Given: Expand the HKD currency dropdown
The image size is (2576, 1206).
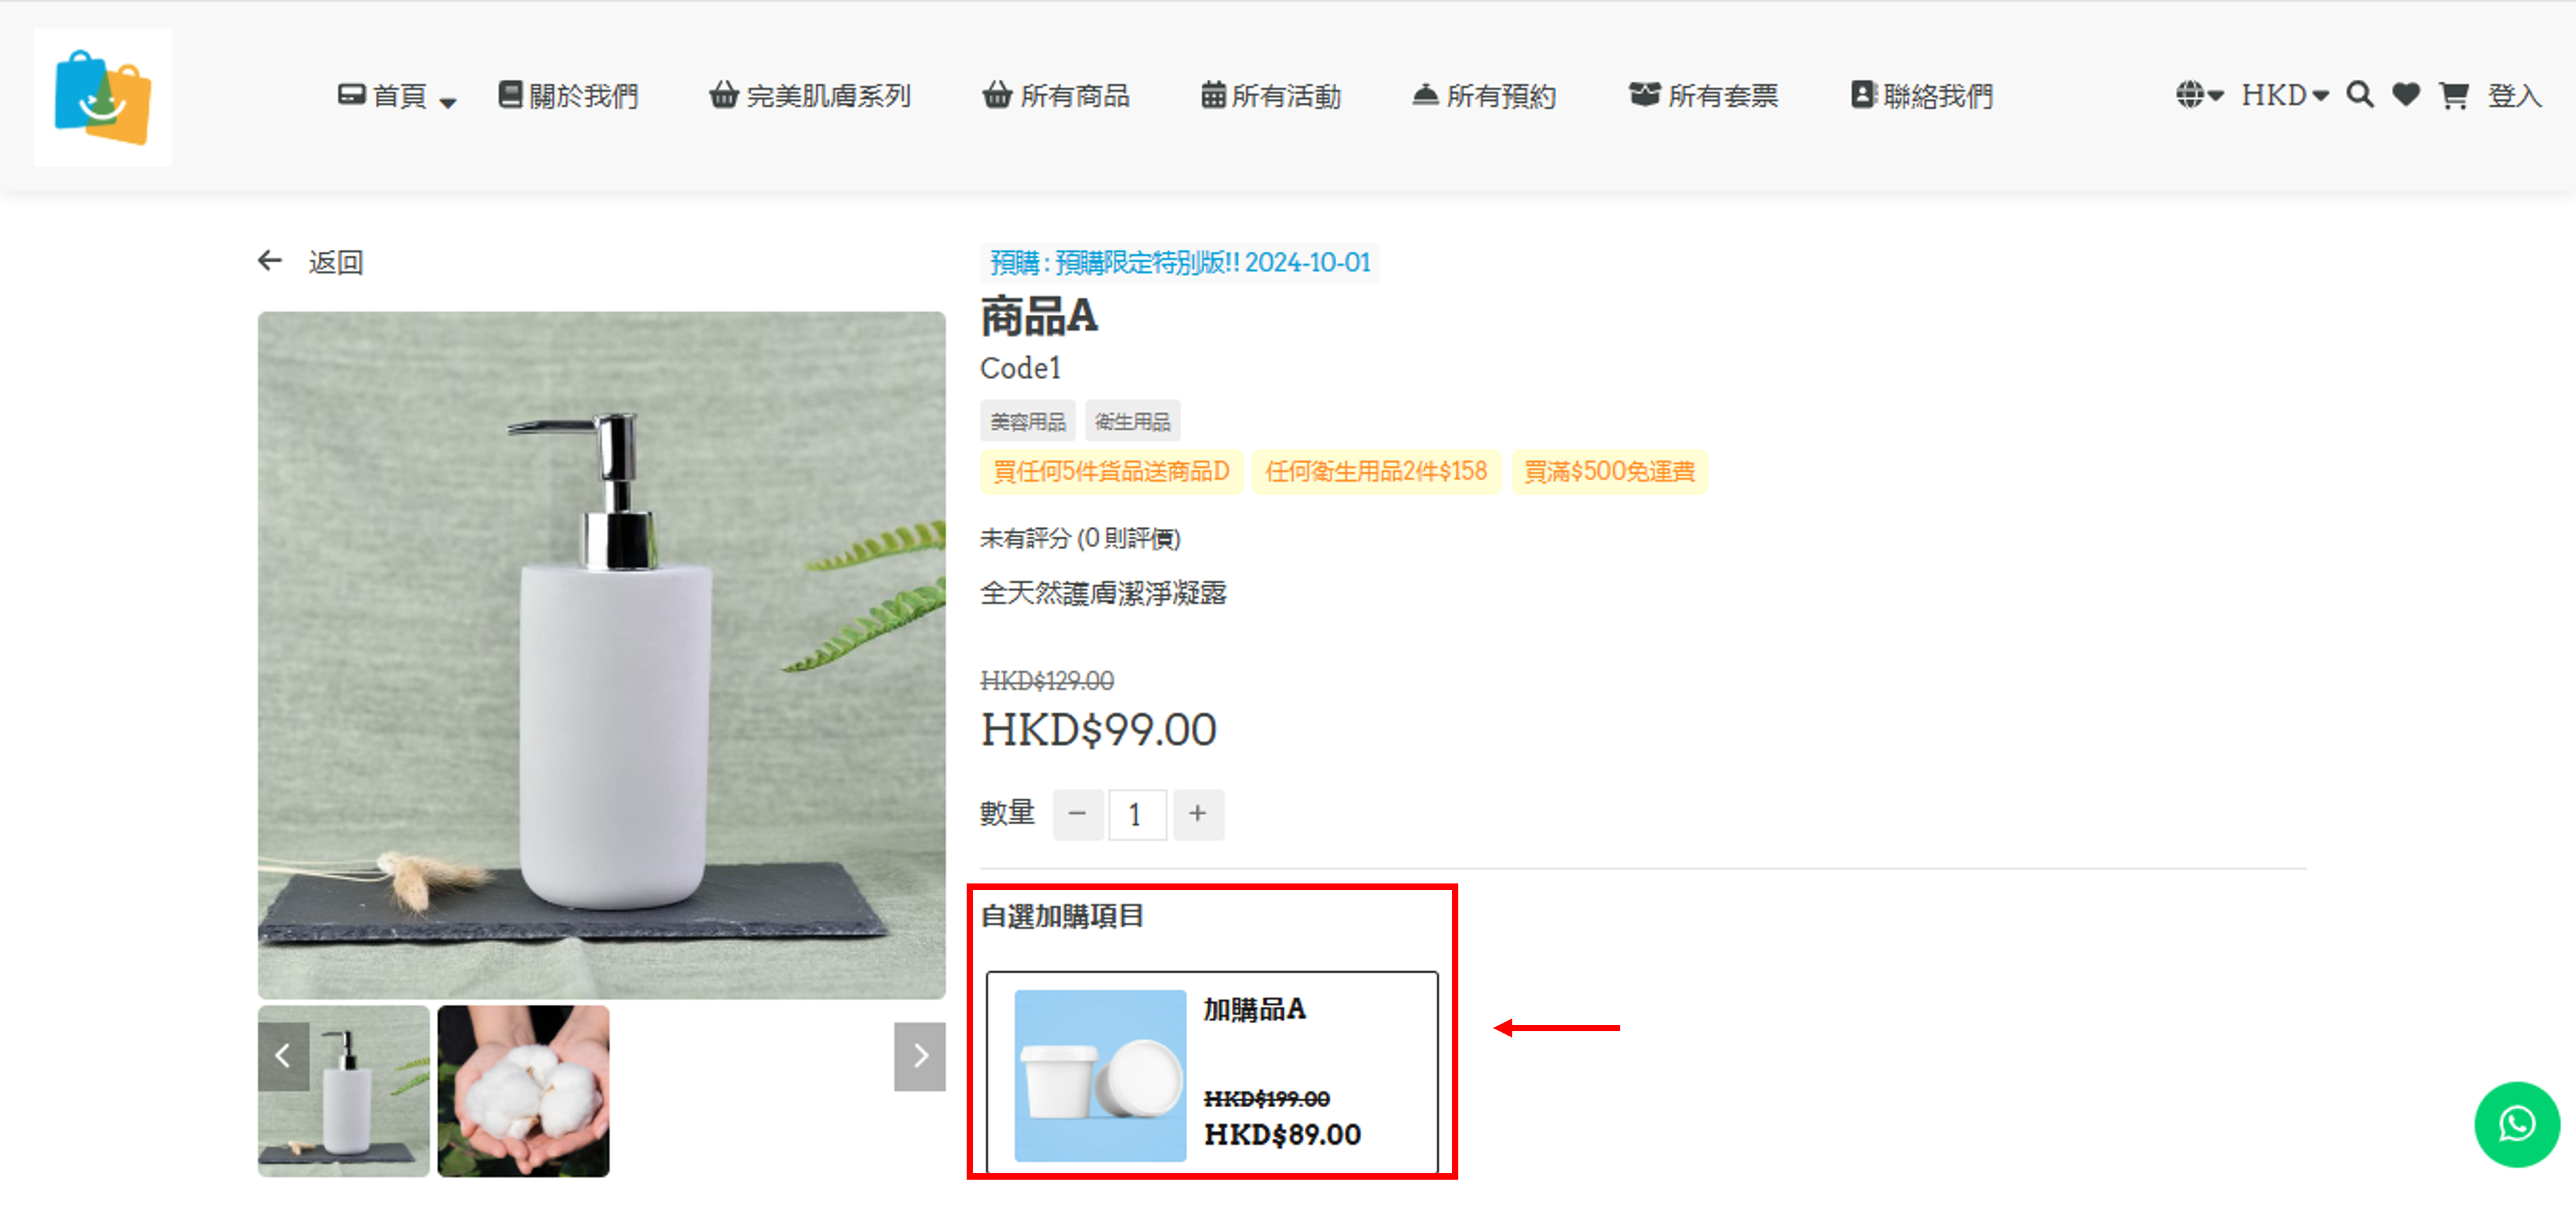Looking at the screenshot, I should coord(2285,95).
